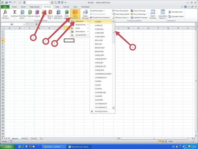Viewport: 198px width, 149px height.
Task: Save the workbook from quick access toolbar
Action: pos(6,2)
